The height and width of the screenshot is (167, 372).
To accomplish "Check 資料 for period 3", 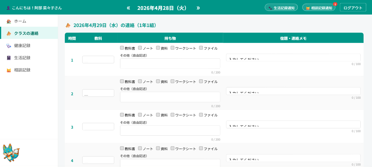I will 158,115.
